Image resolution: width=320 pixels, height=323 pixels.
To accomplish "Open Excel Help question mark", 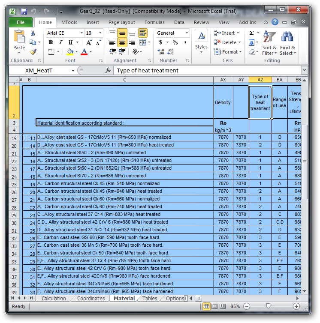I will click(275, 22).
